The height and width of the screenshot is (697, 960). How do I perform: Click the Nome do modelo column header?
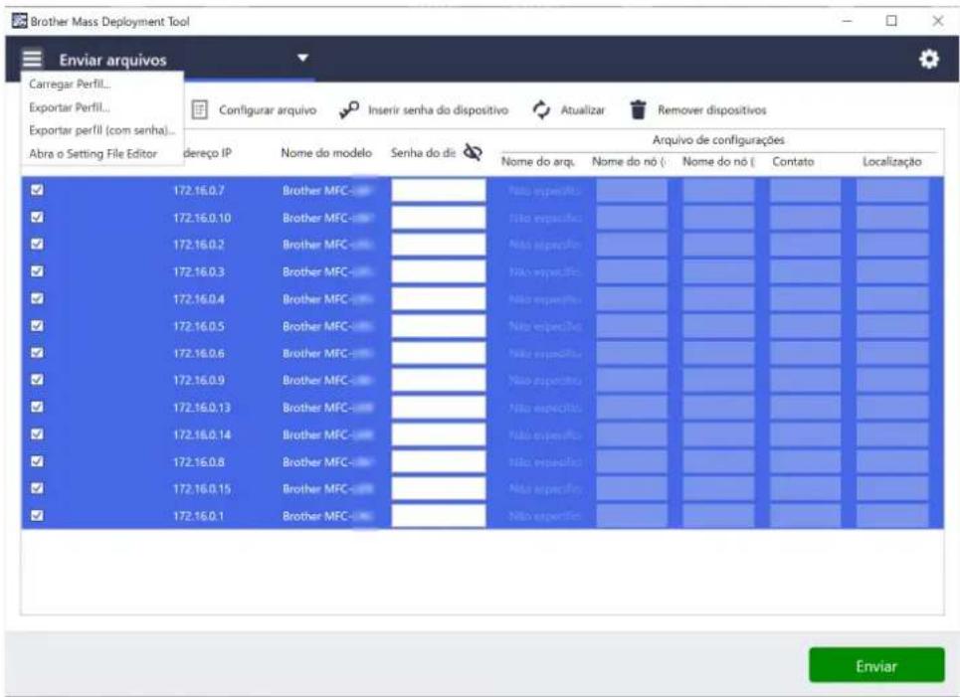[326, 153]
